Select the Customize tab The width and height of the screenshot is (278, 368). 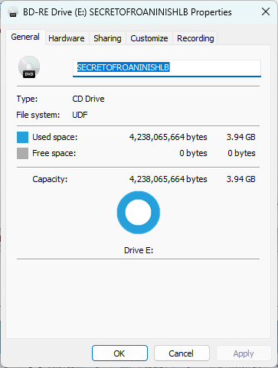(x=149, y=38)
